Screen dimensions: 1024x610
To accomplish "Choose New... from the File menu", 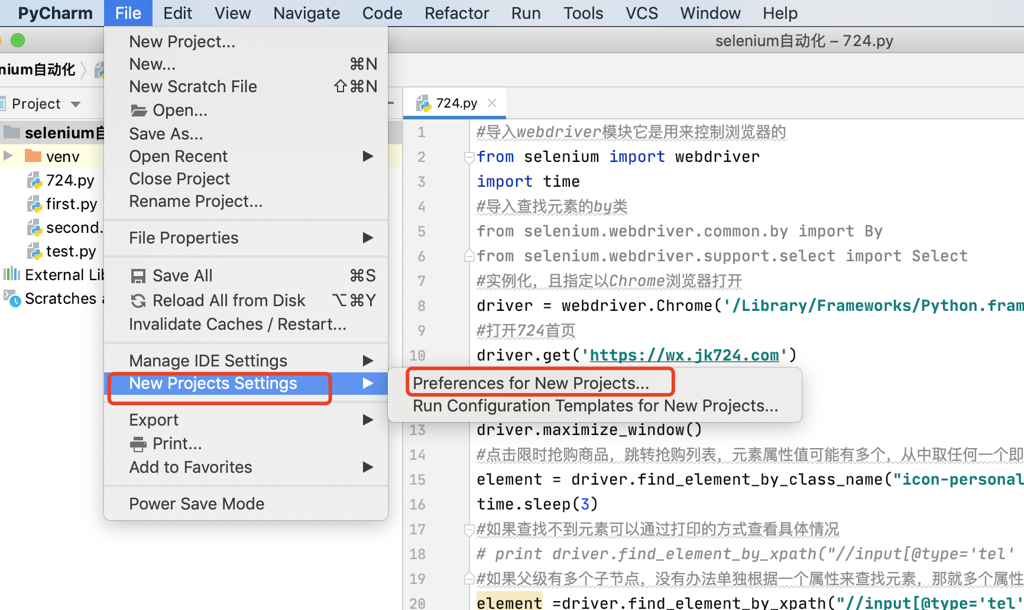I will [x=245, y=64].
